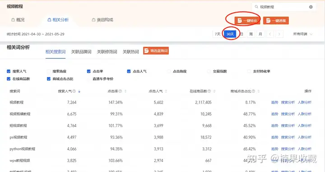Select the 月 time granularity
Screen dimensions: 325x172
point(260,34)
